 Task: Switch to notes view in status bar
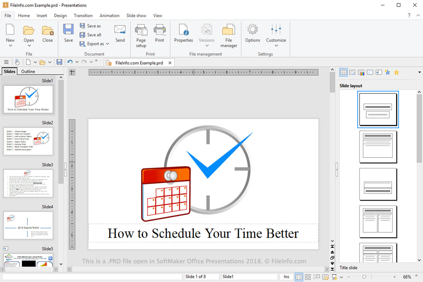pos(325,277)
